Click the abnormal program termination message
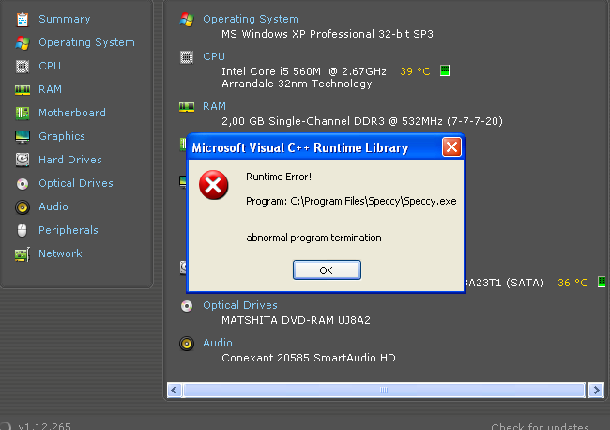Viewport: 610px width, 430px height. [x=314, y=238]
